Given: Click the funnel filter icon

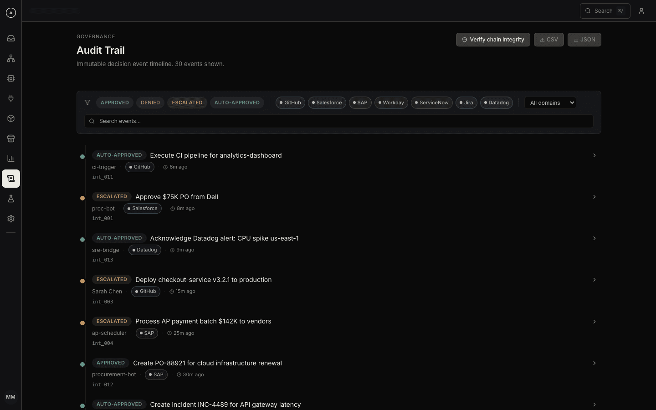Looking at the screenshot, I should 87,102.
